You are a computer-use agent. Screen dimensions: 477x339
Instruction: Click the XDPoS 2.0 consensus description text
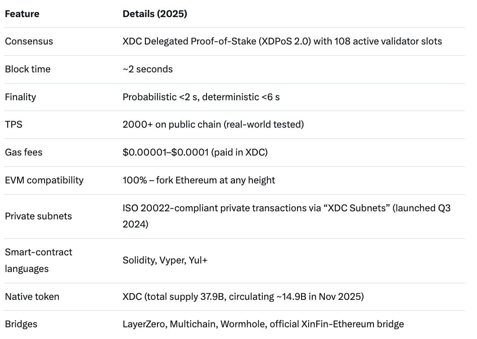click(282, 41)
